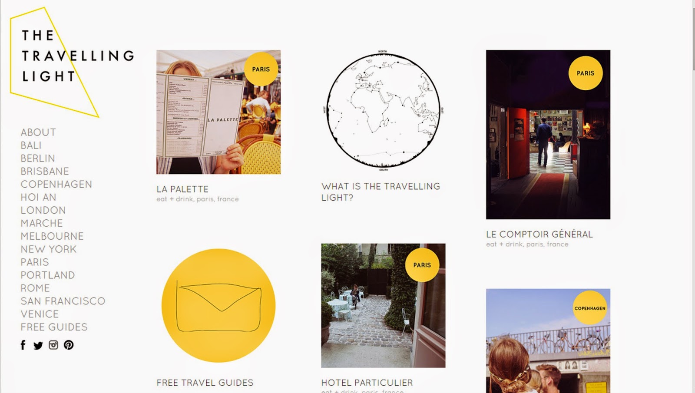Open the New York city guide
The width and height of the screenshot is (695, 393).
click(x=49, y=249)
